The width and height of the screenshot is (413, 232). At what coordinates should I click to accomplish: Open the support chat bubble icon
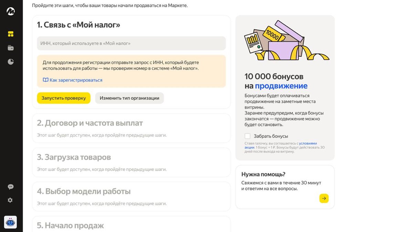tap(10, 186)
